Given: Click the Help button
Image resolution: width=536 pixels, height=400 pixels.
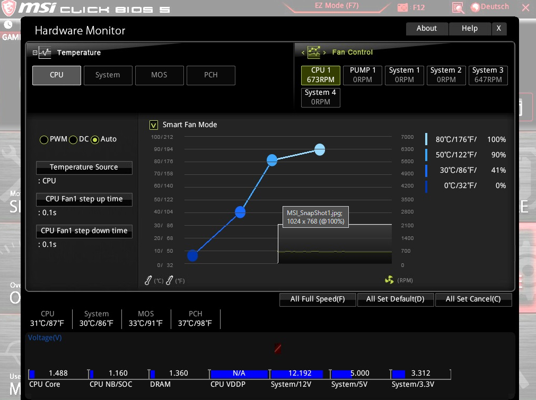Looking at the screenshot, I should (470, 29).
